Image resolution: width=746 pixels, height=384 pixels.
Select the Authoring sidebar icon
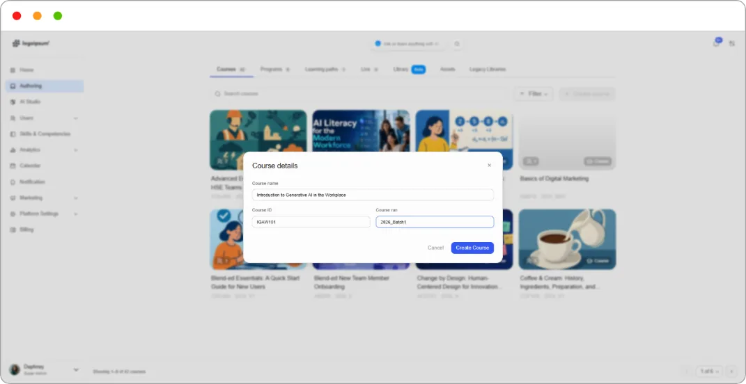[x=13, y=86]
